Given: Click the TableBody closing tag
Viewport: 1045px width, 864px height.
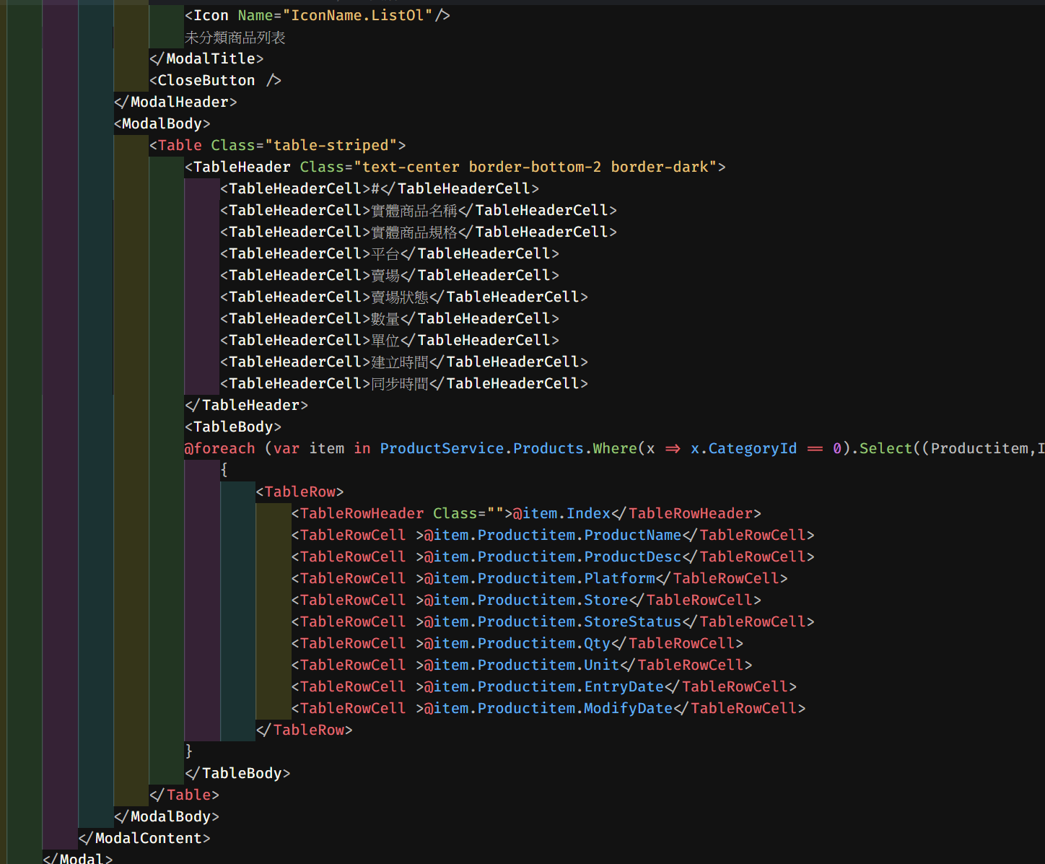Looking at the screenshot, I should tap(239, 773).
